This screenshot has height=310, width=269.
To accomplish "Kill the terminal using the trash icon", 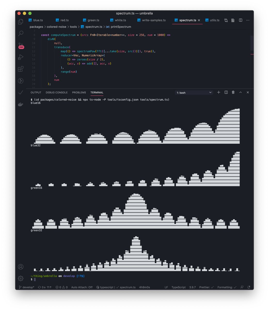I will point(233,92).
